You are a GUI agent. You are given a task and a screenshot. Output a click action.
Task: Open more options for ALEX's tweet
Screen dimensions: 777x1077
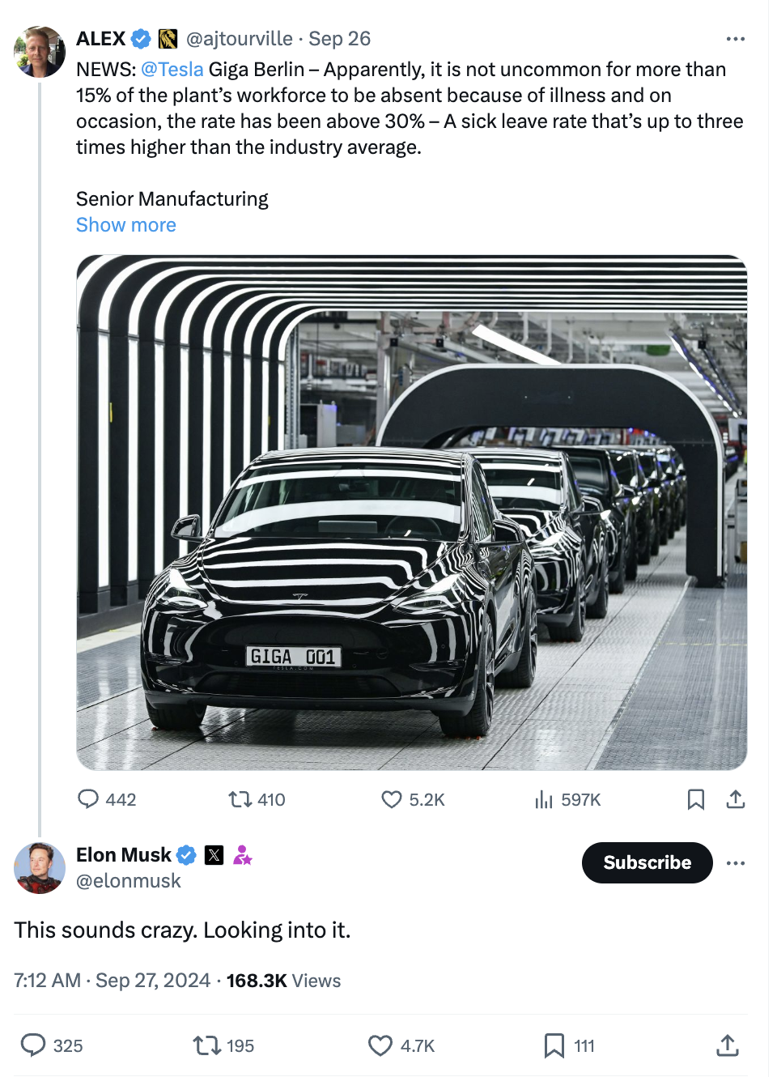click(x=735, y=39)
